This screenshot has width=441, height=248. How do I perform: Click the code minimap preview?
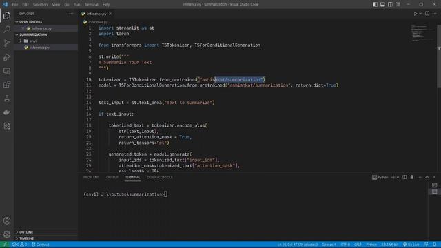click(x=422, y=33)
